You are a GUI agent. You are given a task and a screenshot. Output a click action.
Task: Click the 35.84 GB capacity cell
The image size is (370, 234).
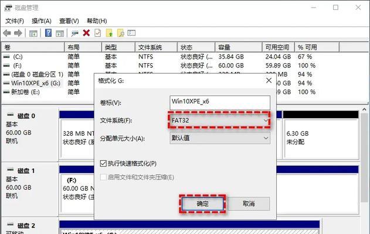click(231, 57)
